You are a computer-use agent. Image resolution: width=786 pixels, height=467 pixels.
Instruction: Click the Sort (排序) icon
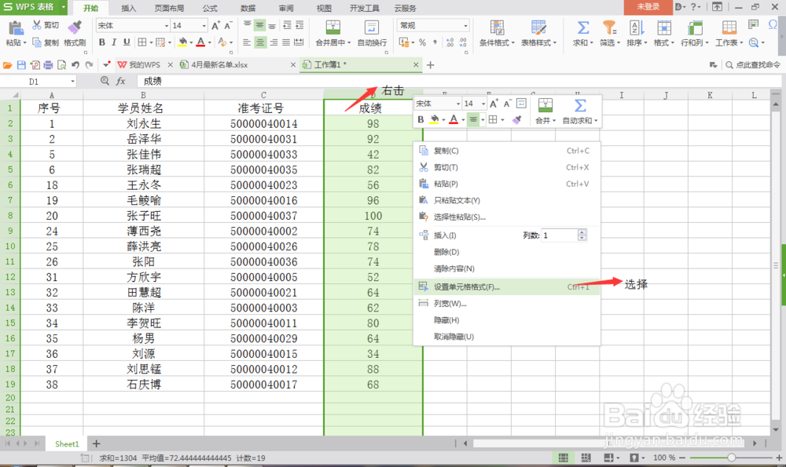click(636, 27)
